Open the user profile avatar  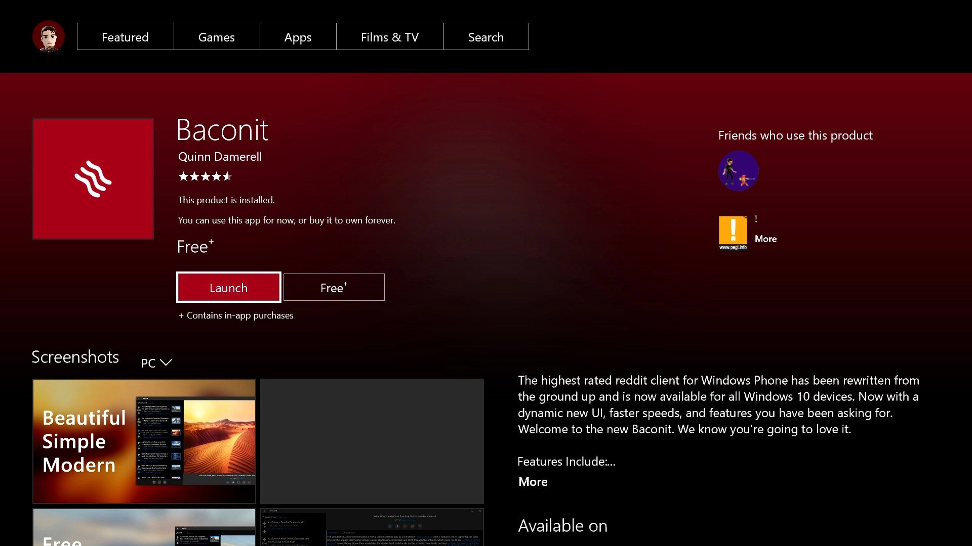tap(48, 36)
